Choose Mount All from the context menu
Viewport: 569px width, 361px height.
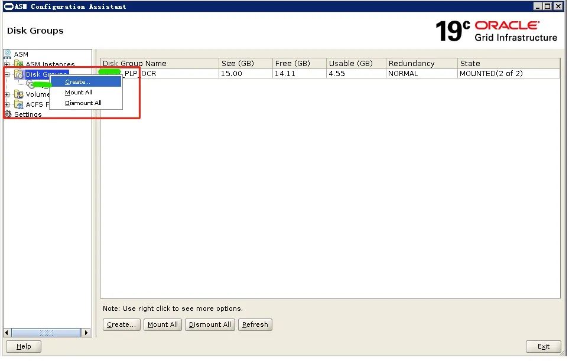[86, 93]
